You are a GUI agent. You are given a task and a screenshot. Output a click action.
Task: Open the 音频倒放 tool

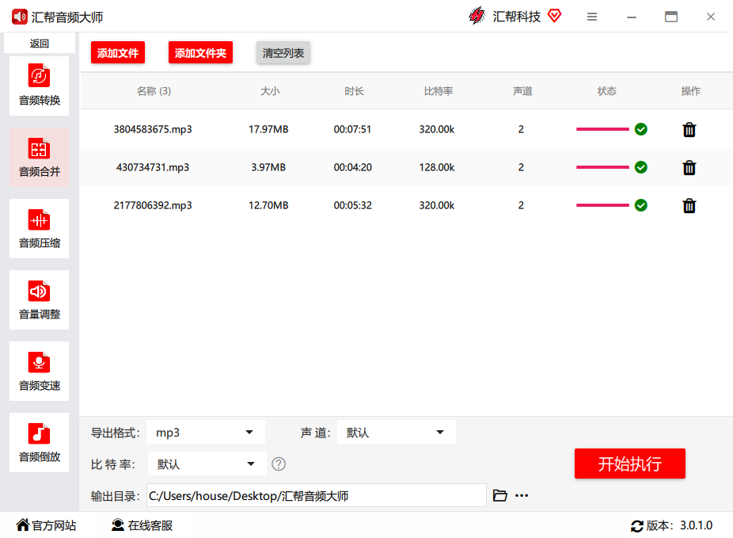click(39, 441)
